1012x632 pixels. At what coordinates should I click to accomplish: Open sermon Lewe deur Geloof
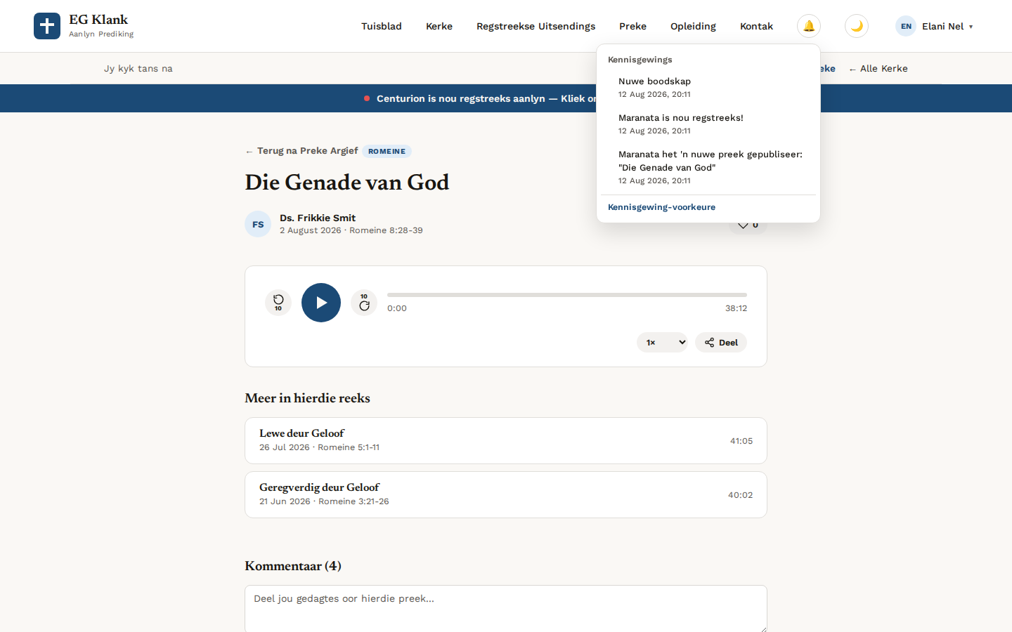point(506,441)
